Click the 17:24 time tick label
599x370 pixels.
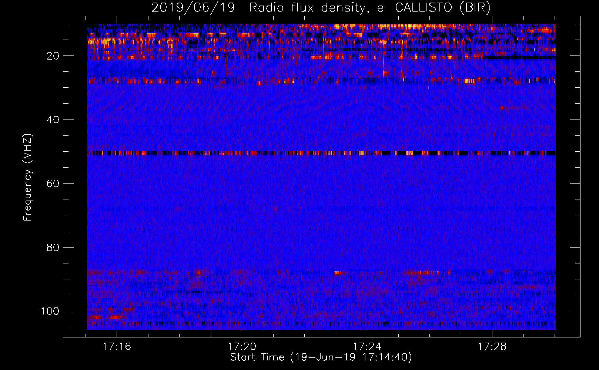367,347
